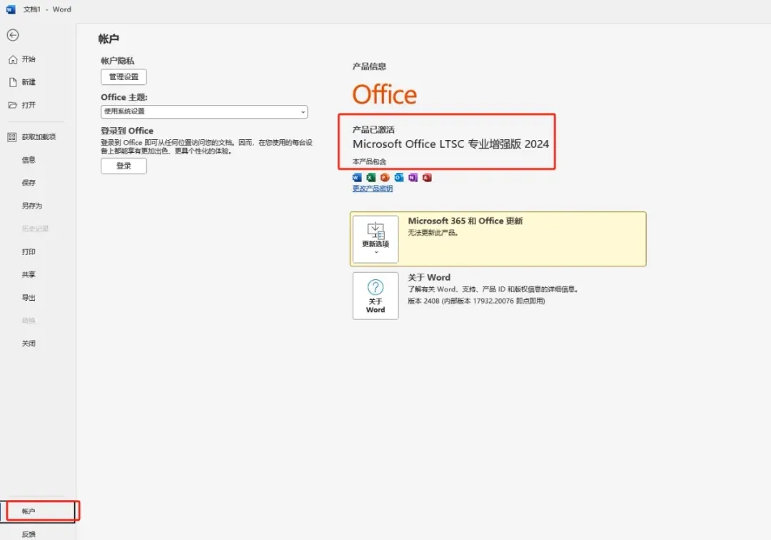Click the Word logo in title bar
Image resolution: width=771 pixels, height=540 pixels.
coord(11,9)
